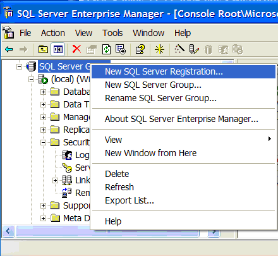Expand the Databases folder
Screen dimensions: 278x256
click(x=43, y=92)
